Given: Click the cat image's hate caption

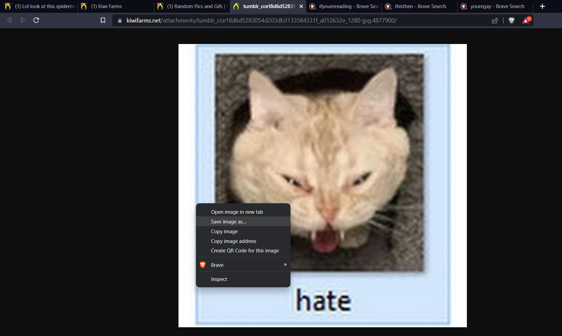Looking at the screenshot, I should pyautogui.click(x=323, y=301).
